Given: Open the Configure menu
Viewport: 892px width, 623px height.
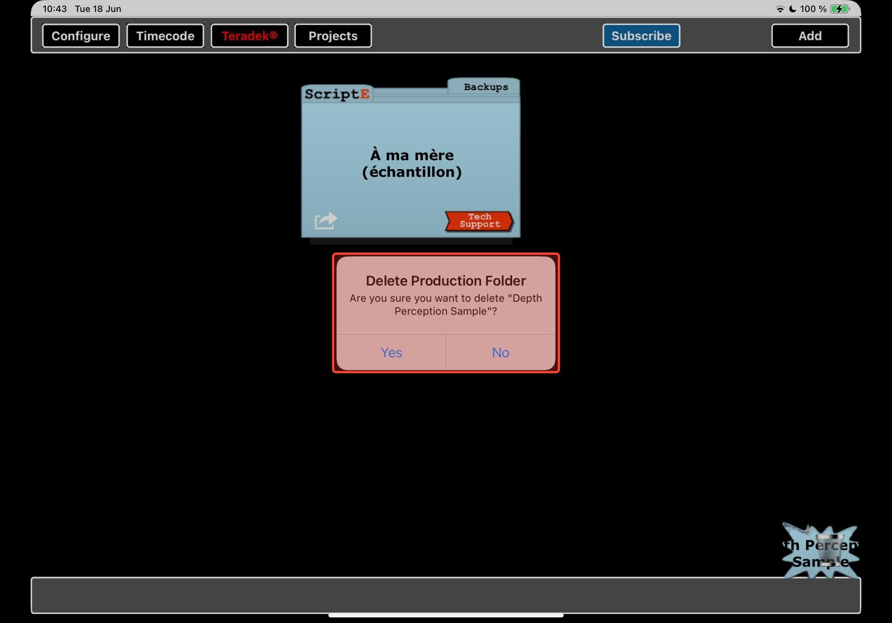Looking at the screenshot, I should (81, 36).
